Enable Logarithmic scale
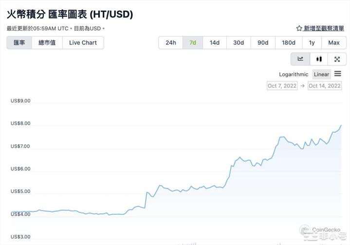350x245 pixels. coord(294,75)
